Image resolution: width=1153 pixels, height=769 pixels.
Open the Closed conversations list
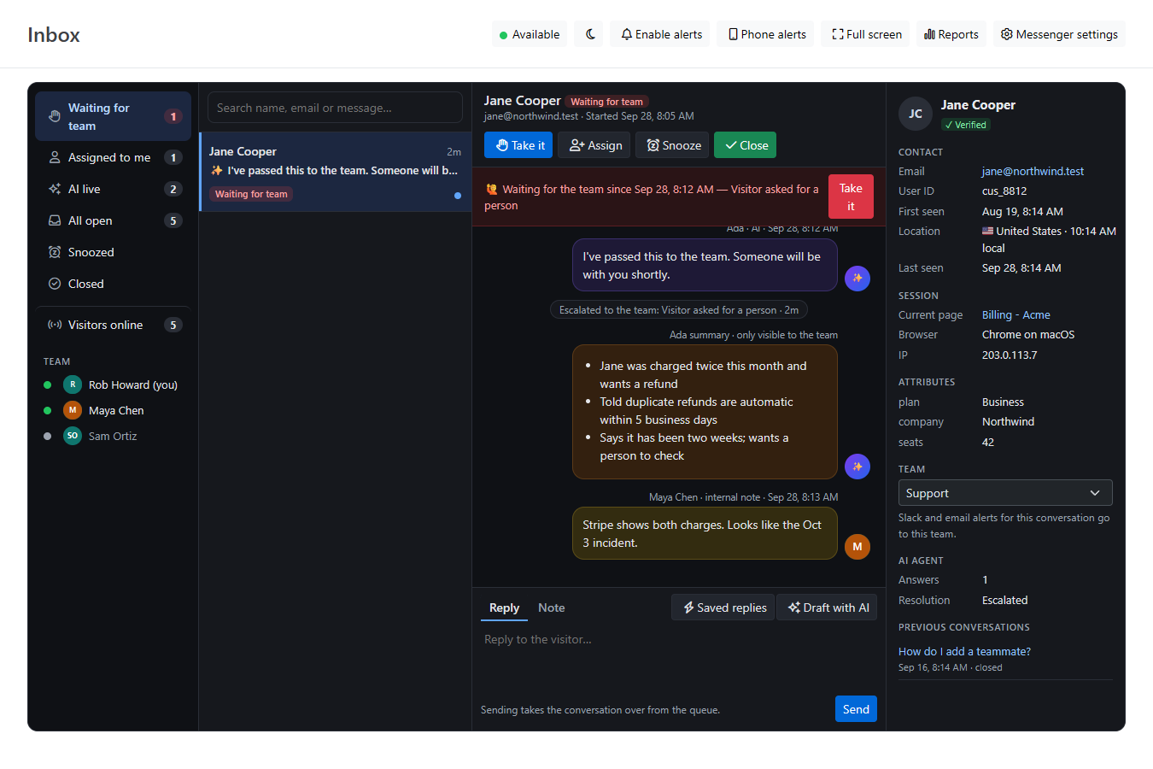[x=114, y=284]
